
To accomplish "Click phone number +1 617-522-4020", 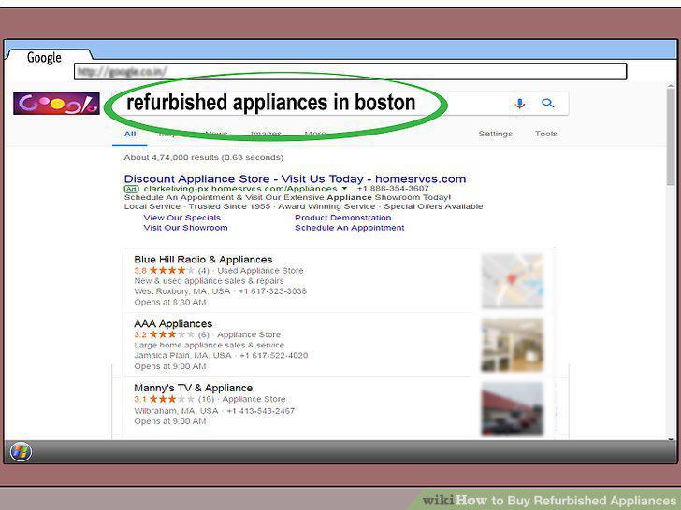I will pos(273,356).
